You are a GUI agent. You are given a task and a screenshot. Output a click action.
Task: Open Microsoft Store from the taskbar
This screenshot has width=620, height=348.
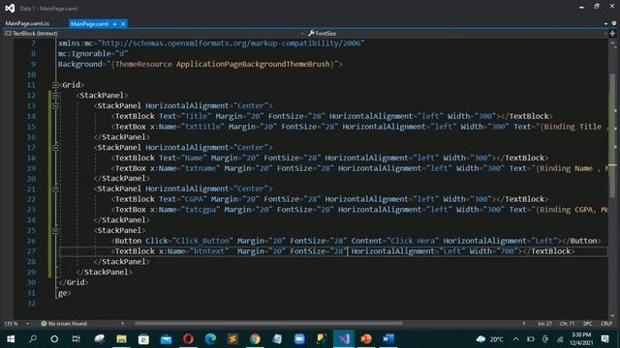[143, 339]
